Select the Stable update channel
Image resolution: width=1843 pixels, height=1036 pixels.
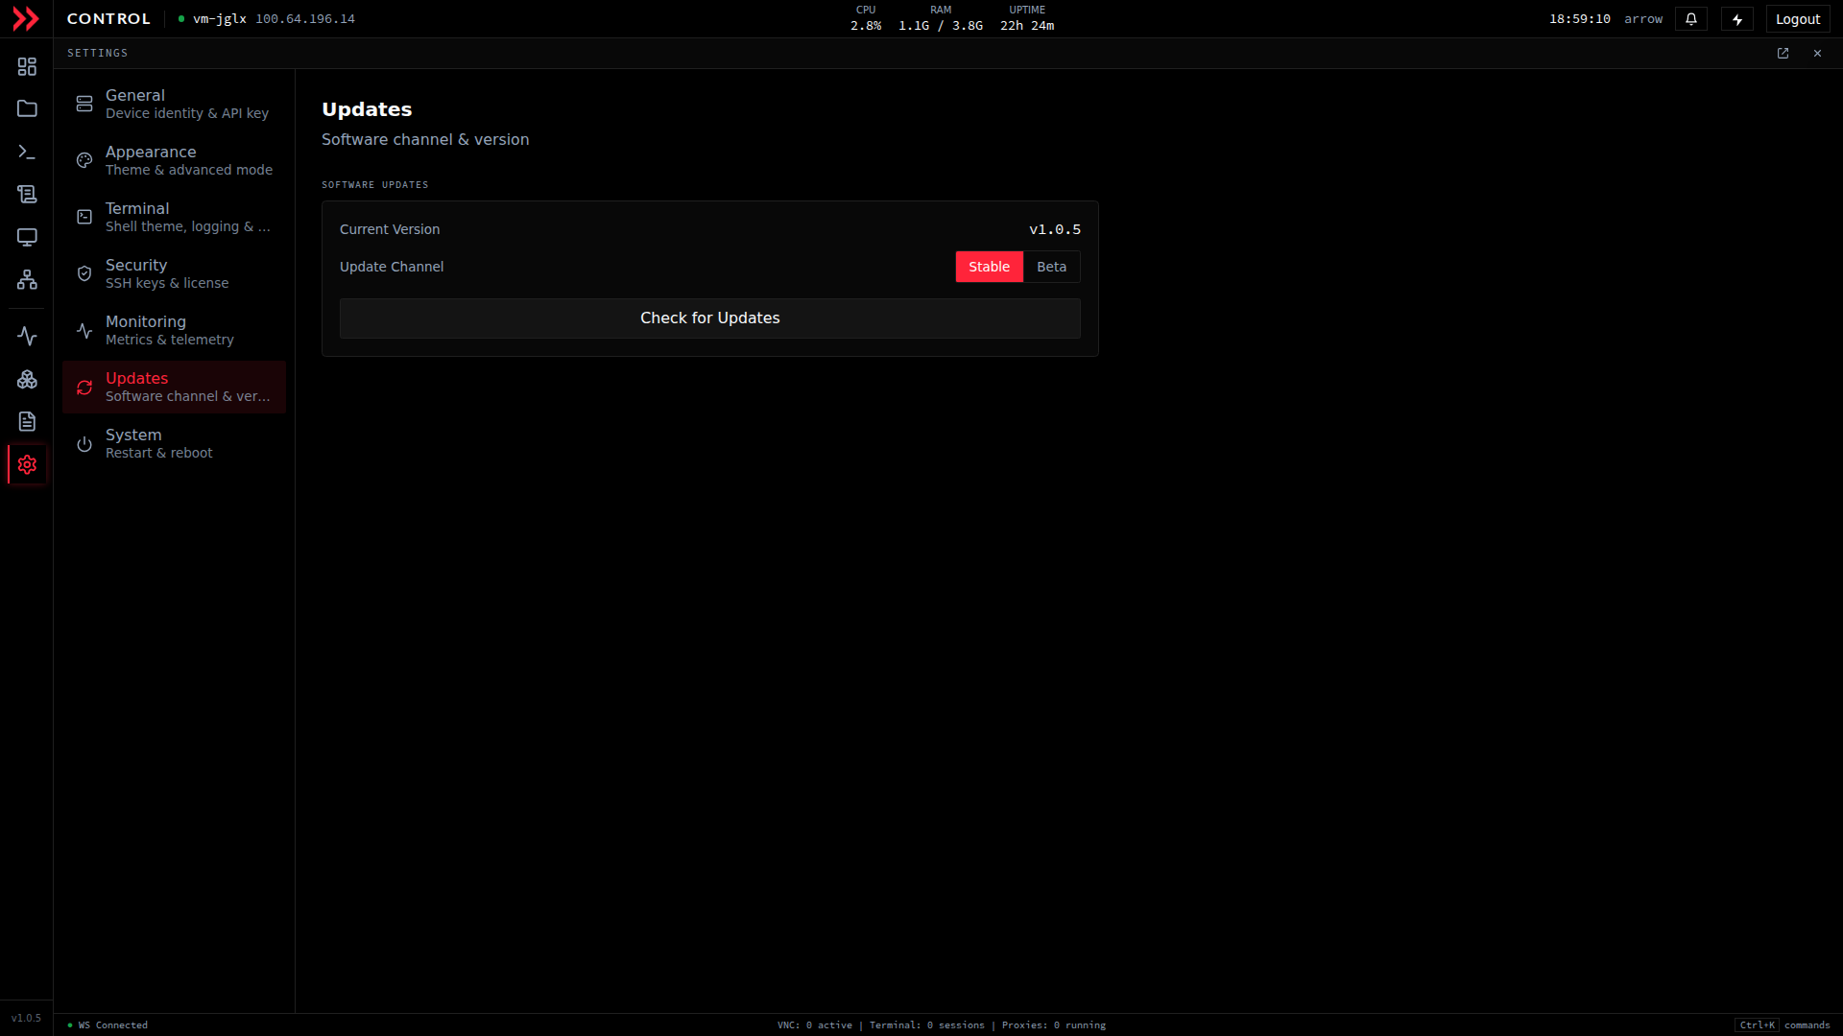[x=989, y=267]
